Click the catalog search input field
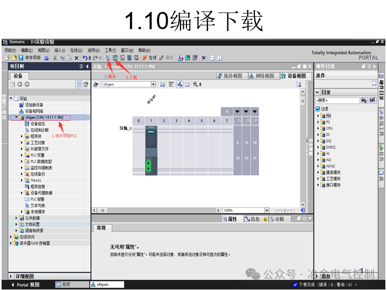This screenshot has width=387, height=290. [338, 100]
